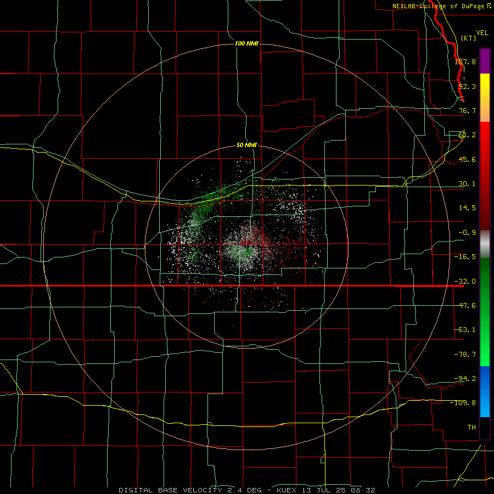Click the 14.5 legend value
Image resolution: width=494 pixels, height=494 pixels.
pos(467,208)
